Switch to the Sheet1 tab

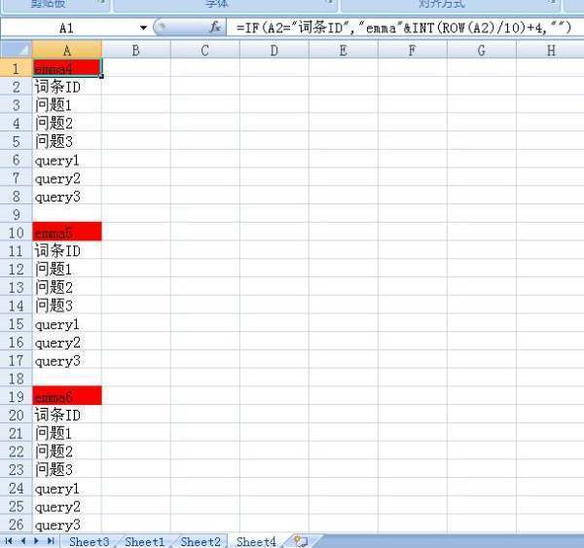144,541
